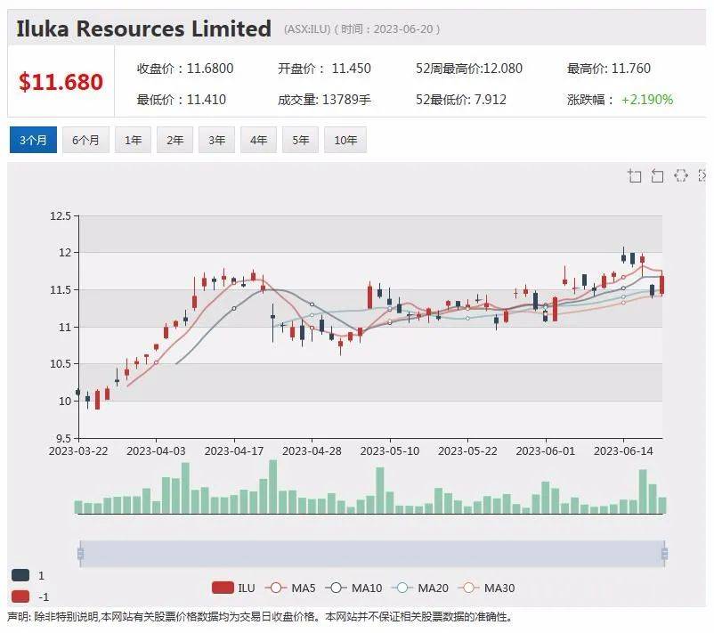
Task: Toggle MA20 line visibility
Action: (420, 588)
